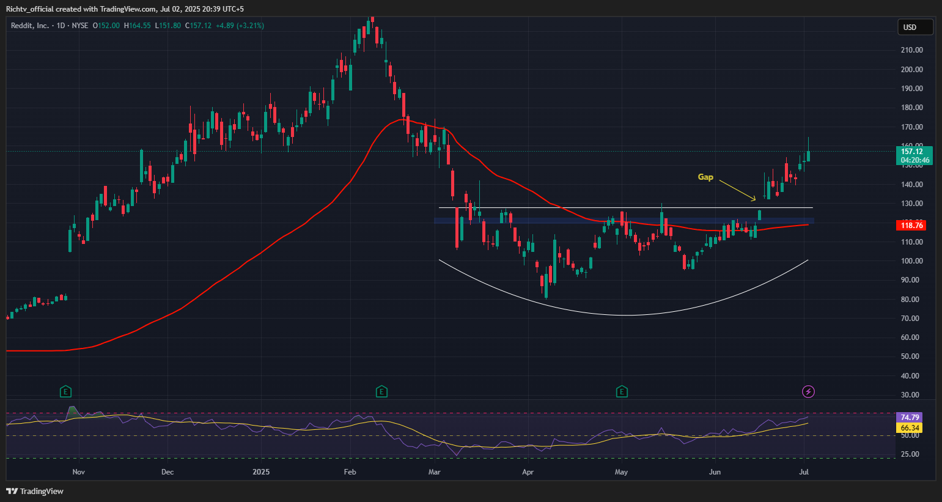The height and width of the screenshot is (502, 942).
Task: Click the 210.00 price axis label
Action: (x=912, y=50)
